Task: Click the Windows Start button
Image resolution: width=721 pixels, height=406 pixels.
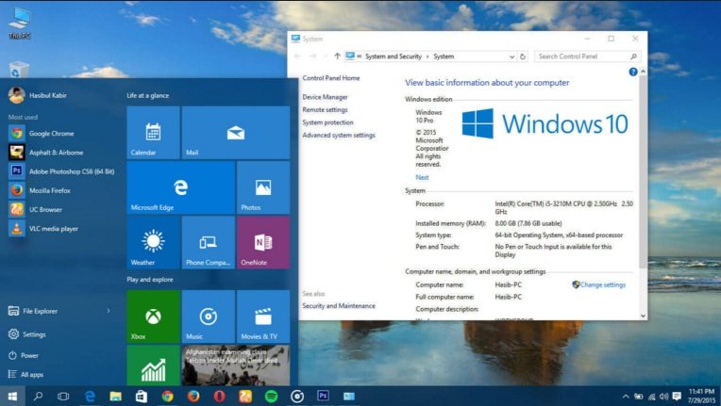Action: [12, 396]
